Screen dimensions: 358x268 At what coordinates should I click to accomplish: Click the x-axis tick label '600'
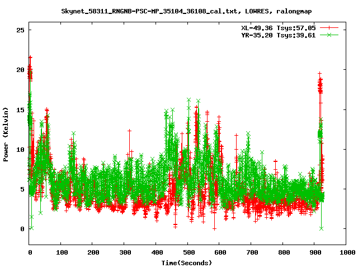click(220, 252)
